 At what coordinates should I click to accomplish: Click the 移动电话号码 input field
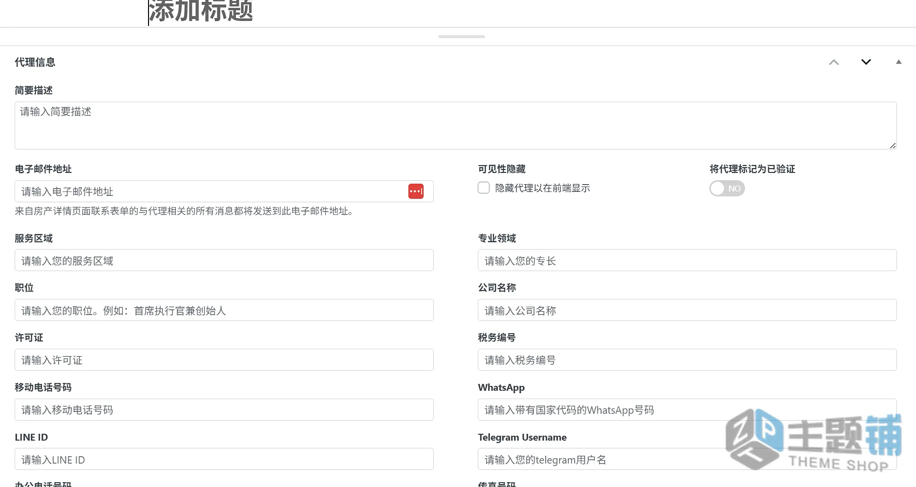click(x=224, y=410)
